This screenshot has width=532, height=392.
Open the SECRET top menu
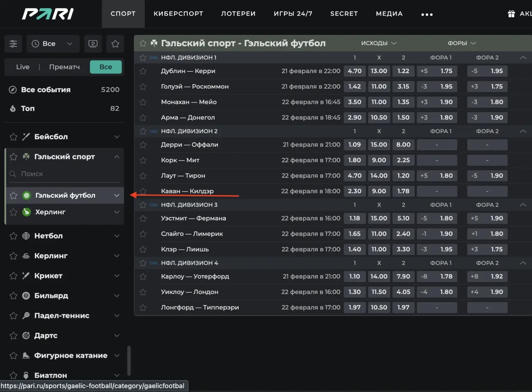point(344,14)
